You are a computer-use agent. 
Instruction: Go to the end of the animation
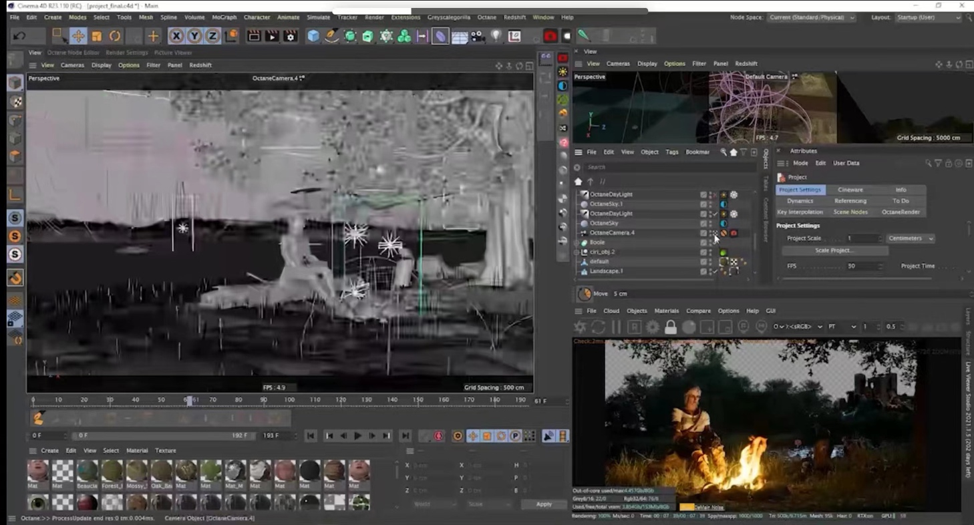point(405,436)
